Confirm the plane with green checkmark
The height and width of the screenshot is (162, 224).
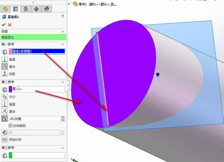click(4, 25)
